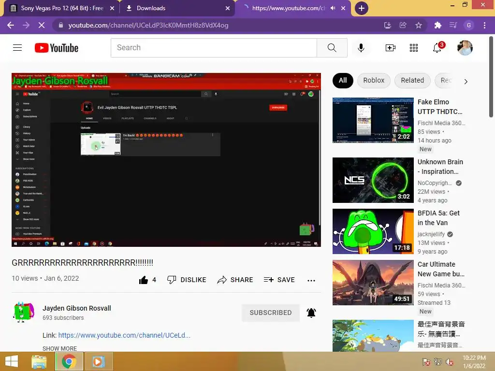Toggle channel notification bell next to Subscribed
Image resolution: width=495 pixels, height=371 pixels.
[311, 313]
